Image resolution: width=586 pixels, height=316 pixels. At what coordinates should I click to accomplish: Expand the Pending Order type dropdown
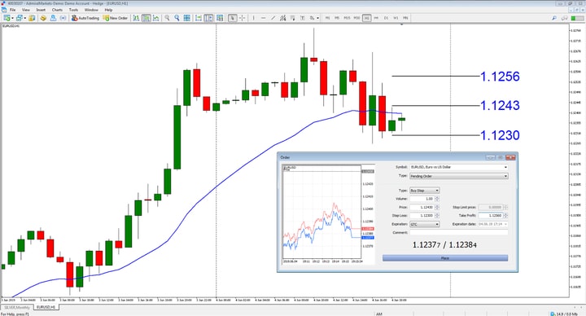click(x=505, y=176)
